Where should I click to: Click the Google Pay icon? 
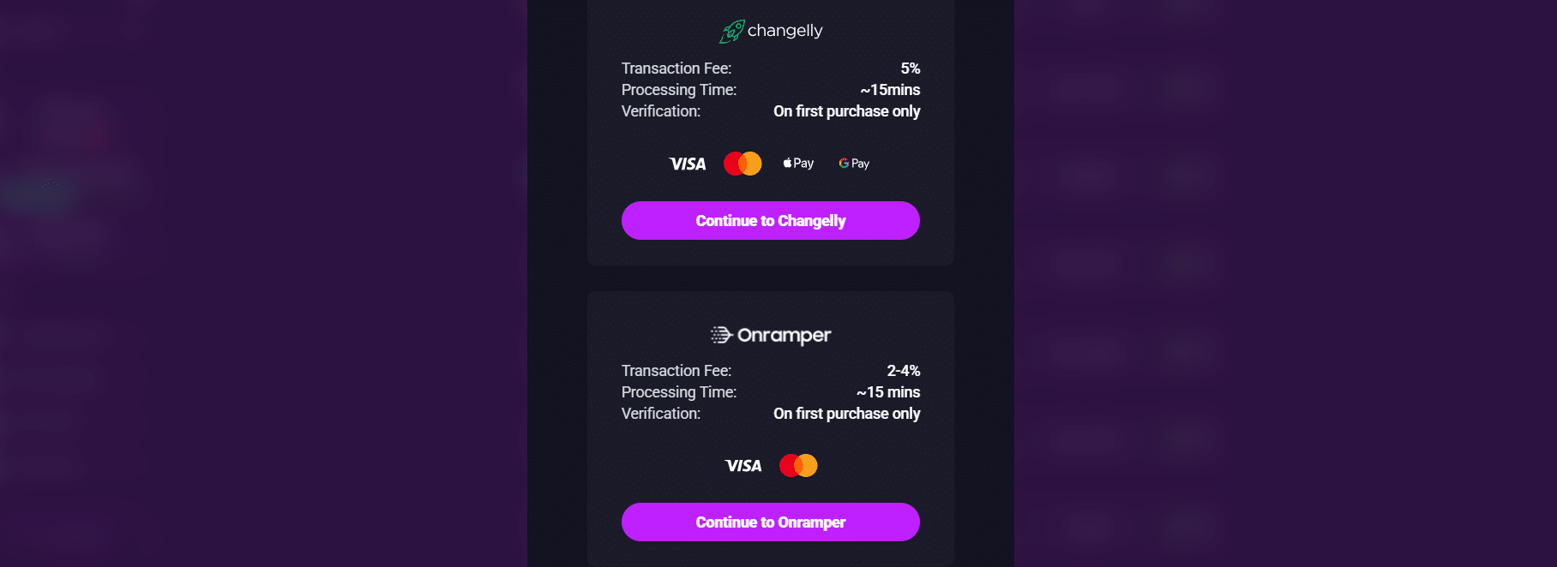853,163
